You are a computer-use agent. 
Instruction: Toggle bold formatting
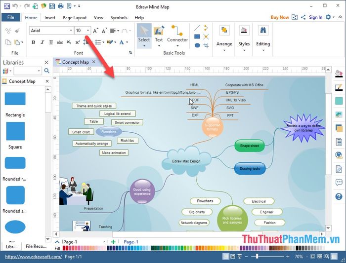(33, 42)
